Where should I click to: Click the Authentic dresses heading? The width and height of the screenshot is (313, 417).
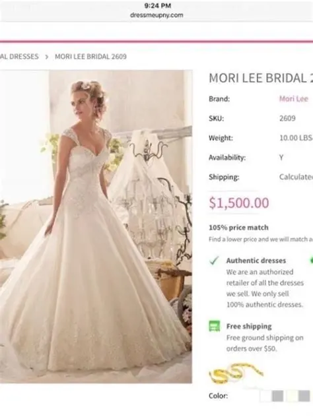[256, 261]
